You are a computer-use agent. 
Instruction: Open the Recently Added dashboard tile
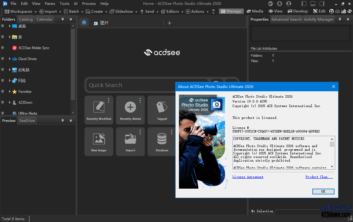pos(130,110)
